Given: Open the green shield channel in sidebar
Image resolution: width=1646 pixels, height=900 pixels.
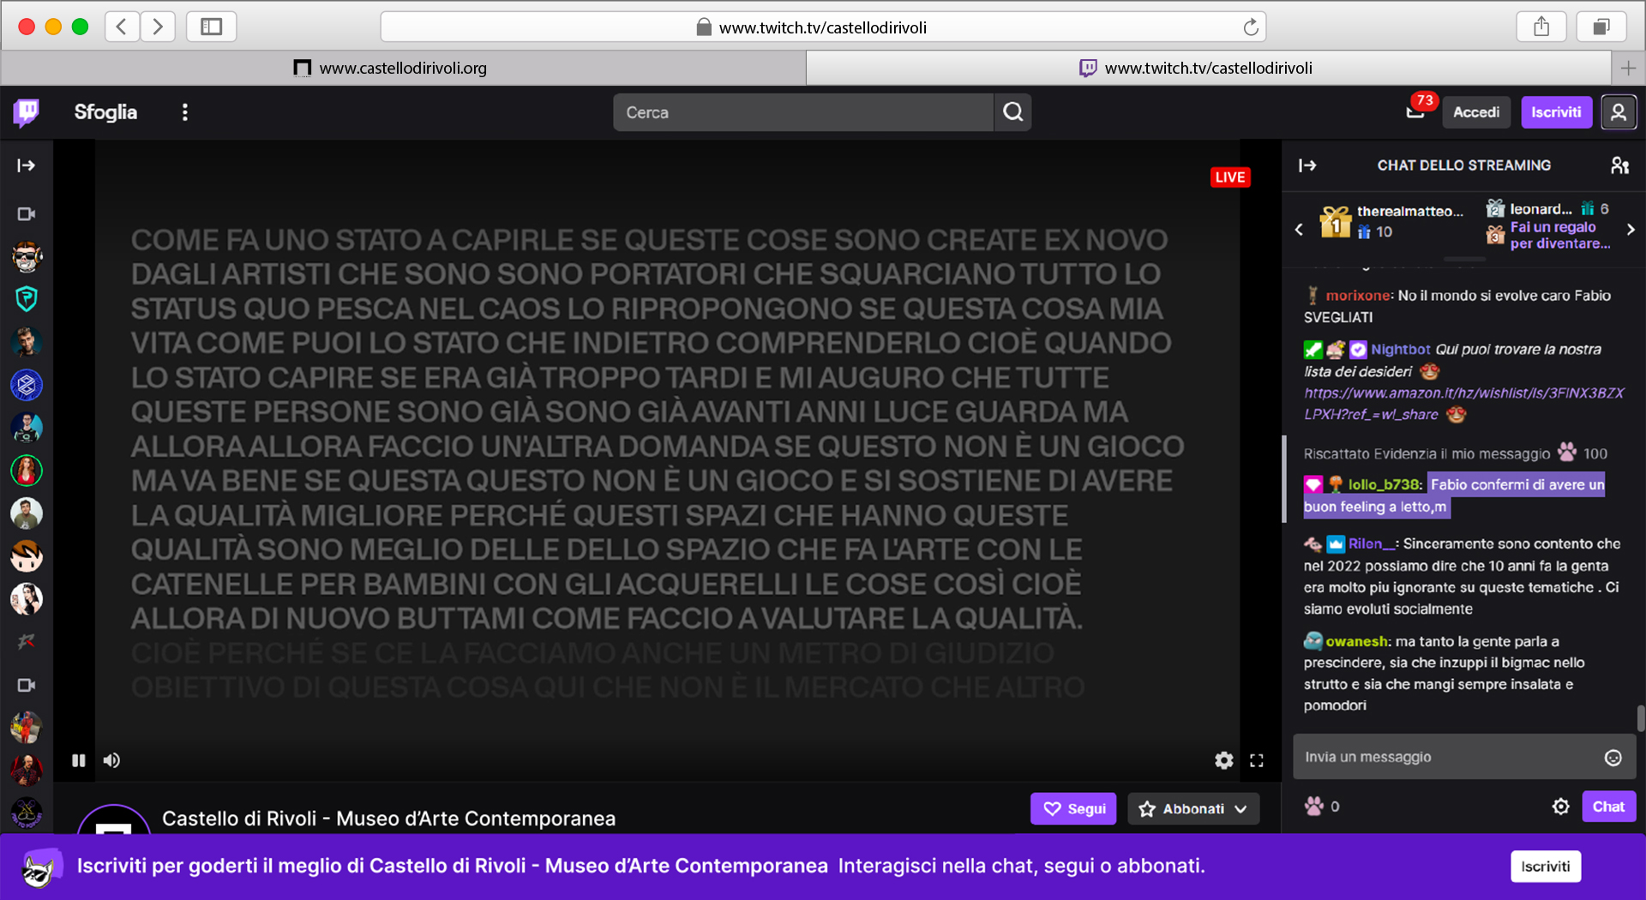Looking at the screenshot, I should click(27, 299).
